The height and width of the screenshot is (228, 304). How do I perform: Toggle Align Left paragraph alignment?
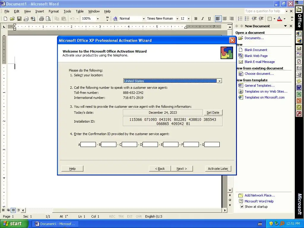[x=218, y=19]
